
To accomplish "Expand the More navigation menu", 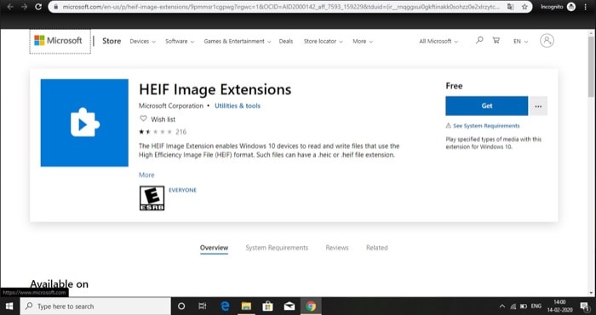I will pos(363,42).
